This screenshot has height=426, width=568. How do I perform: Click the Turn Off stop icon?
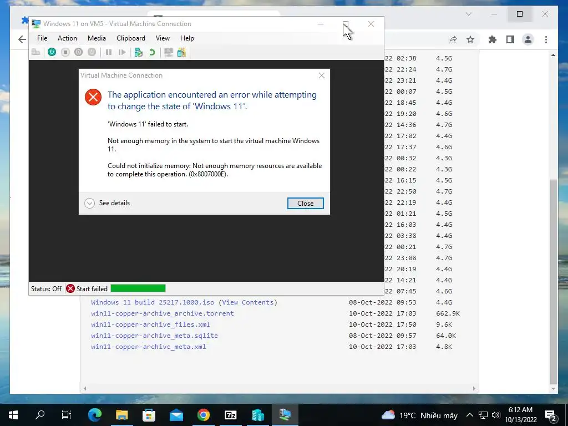(x=65, y=52)
